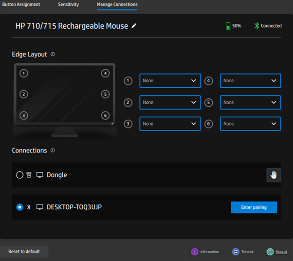Click the green Bluetooth Connected icon
Screen dimensions: 293x261
click(x=256, y=26)
